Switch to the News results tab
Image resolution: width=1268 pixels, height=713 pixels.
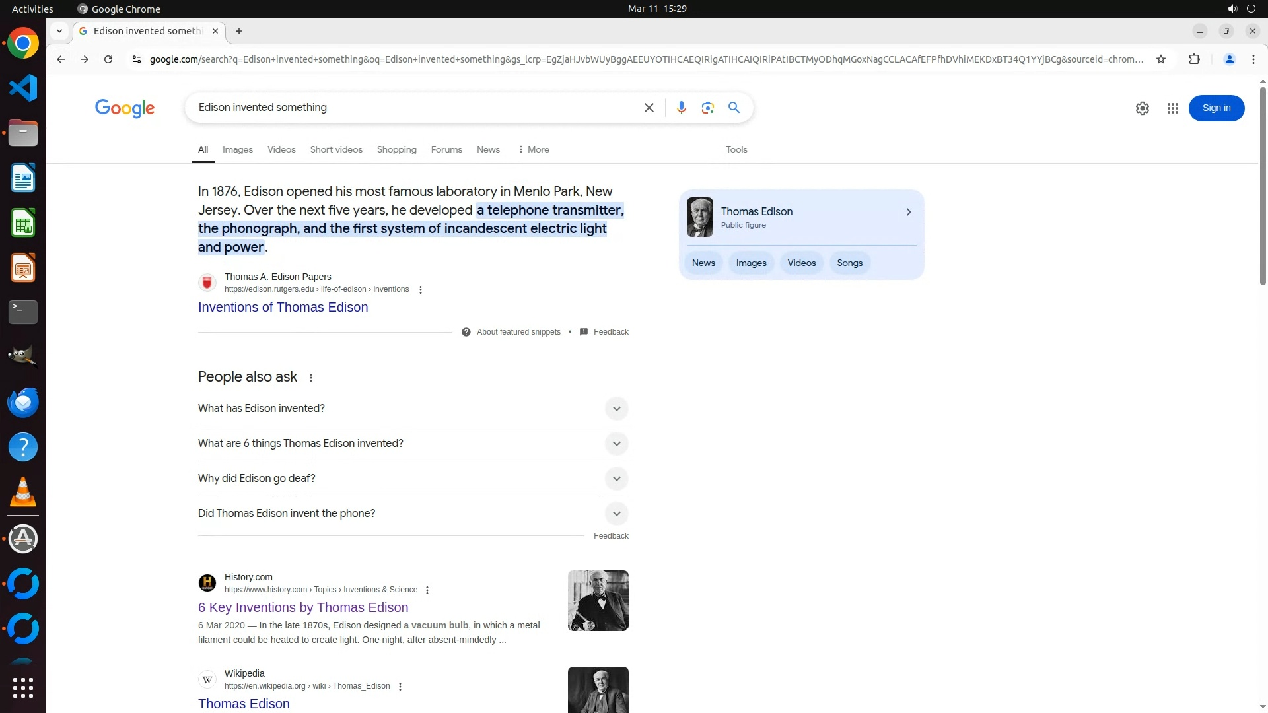click(488, 150)
